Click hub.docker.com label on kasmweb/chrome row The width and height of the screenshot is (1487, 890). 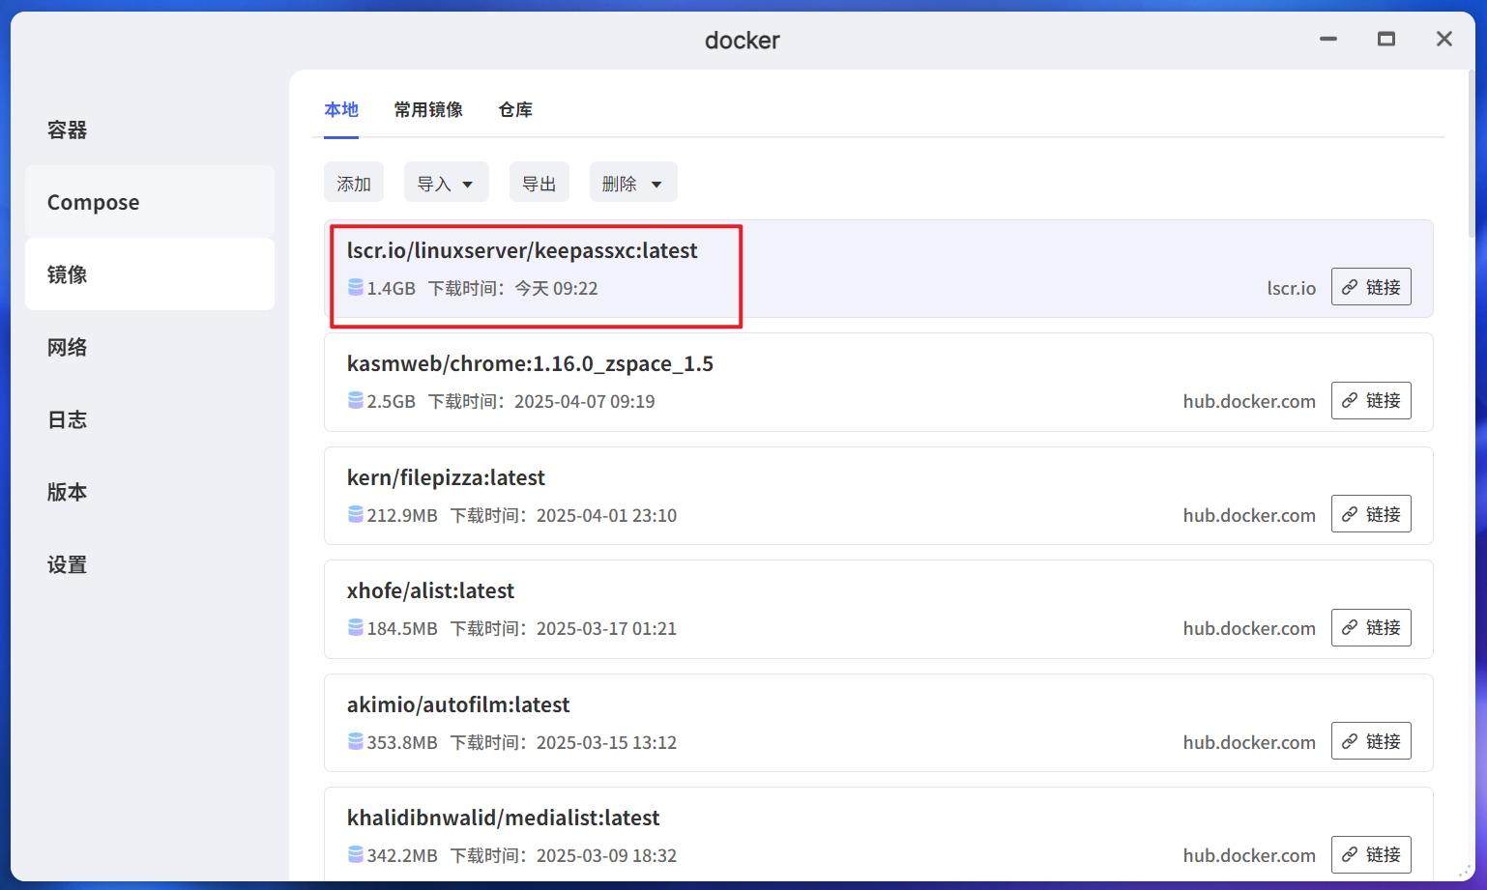(1249, 401)
